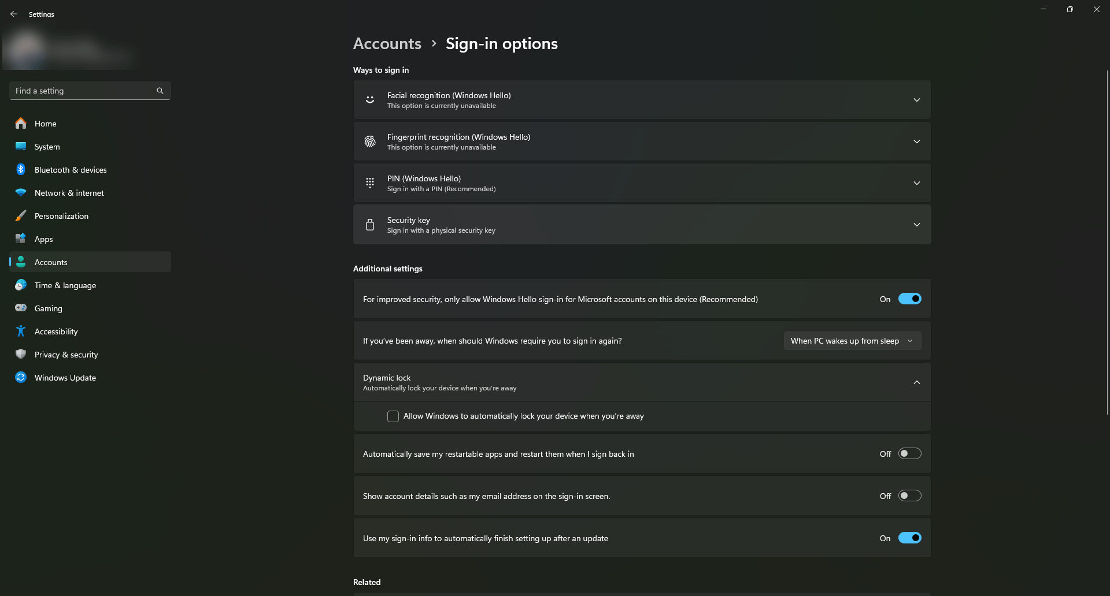Viewport: 1110px width, 596px height.
Task: Click the security key icon
Action: coord(370,225)
